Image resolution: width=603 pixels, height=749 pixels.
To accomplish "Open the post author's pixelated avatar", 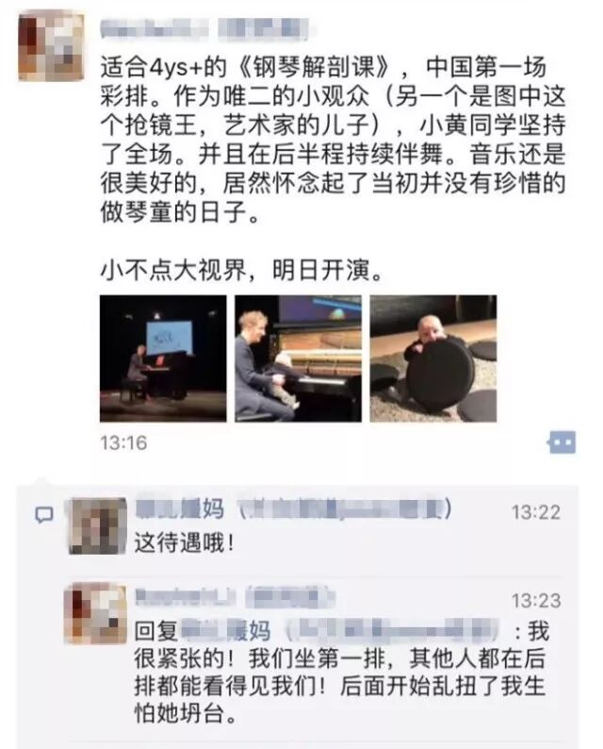I will click(51, 47).
